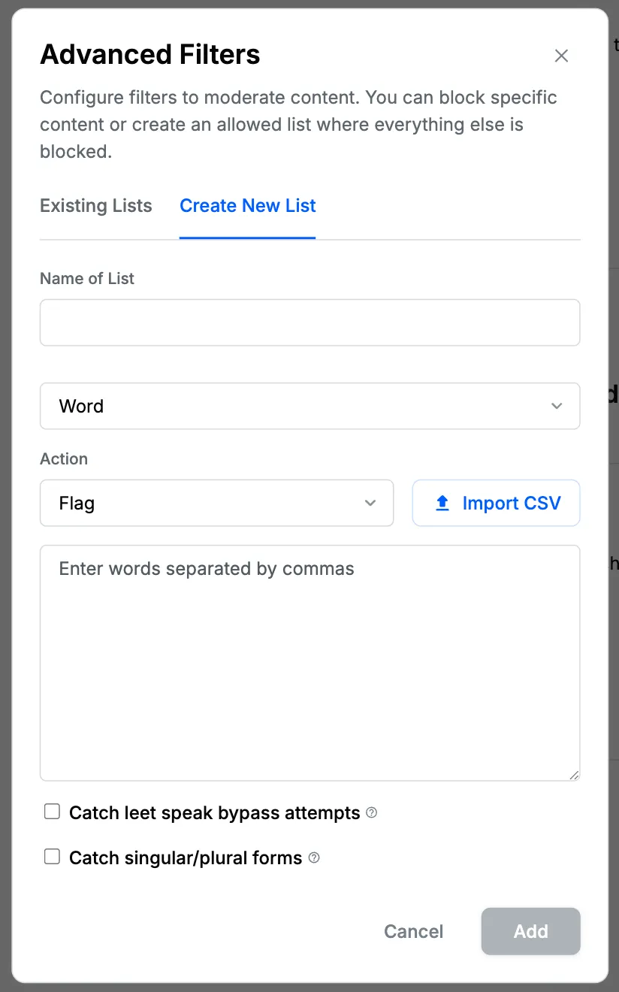
Task: Click the upload icon inside Import CSV button
Action: [442, 503]
